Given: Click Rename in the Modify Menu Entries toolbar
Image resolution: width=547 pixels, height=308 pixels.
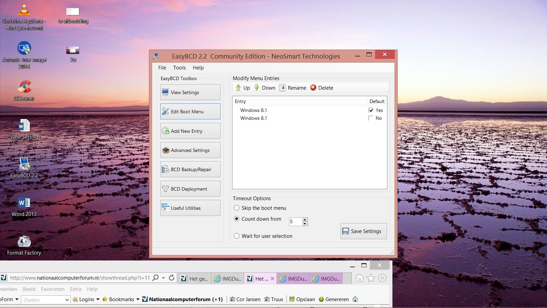Looking at the screenshot, I should (x=293, y=88).
